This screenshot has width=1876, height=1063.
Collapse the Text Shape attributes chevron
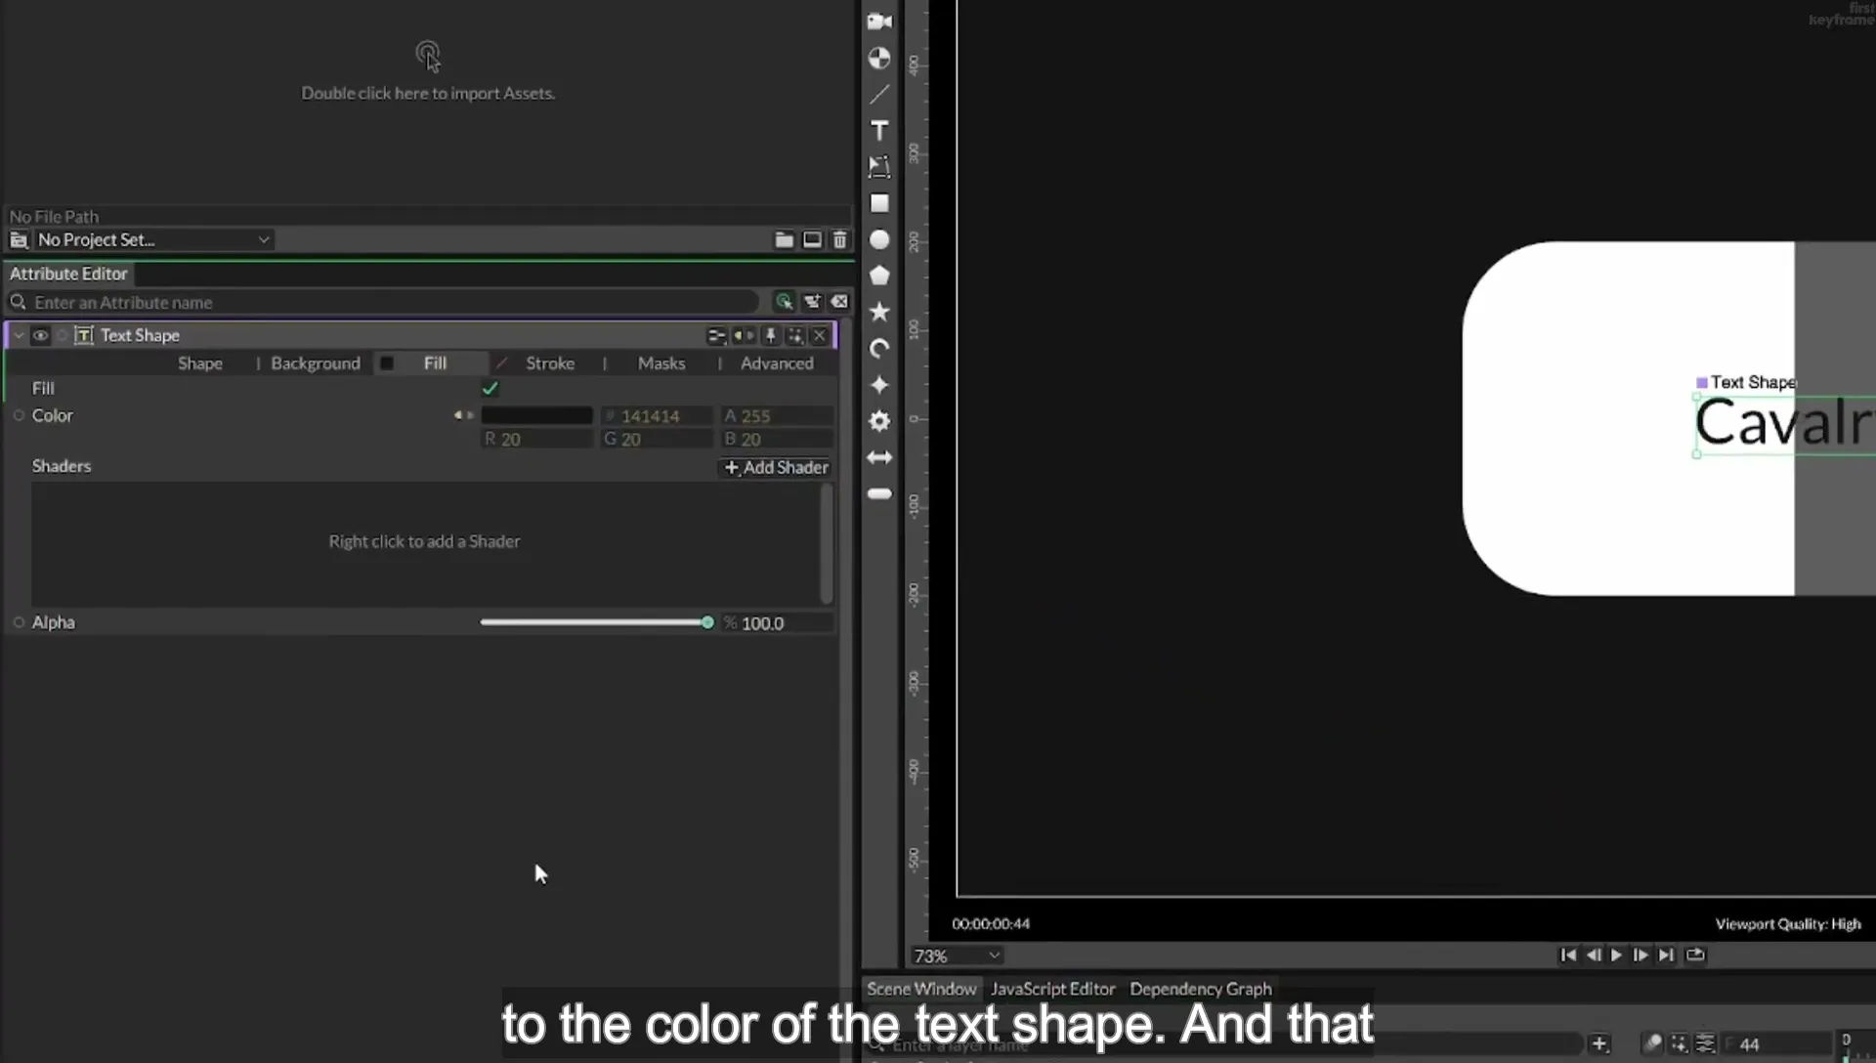coord(19,335)
